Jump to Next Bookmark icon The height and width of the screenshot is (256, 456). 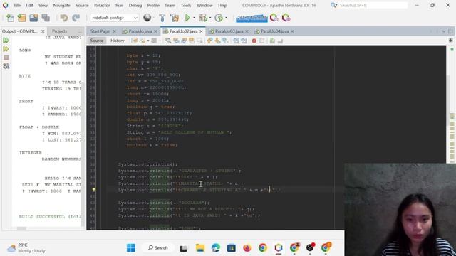click(x=217, y=41)
